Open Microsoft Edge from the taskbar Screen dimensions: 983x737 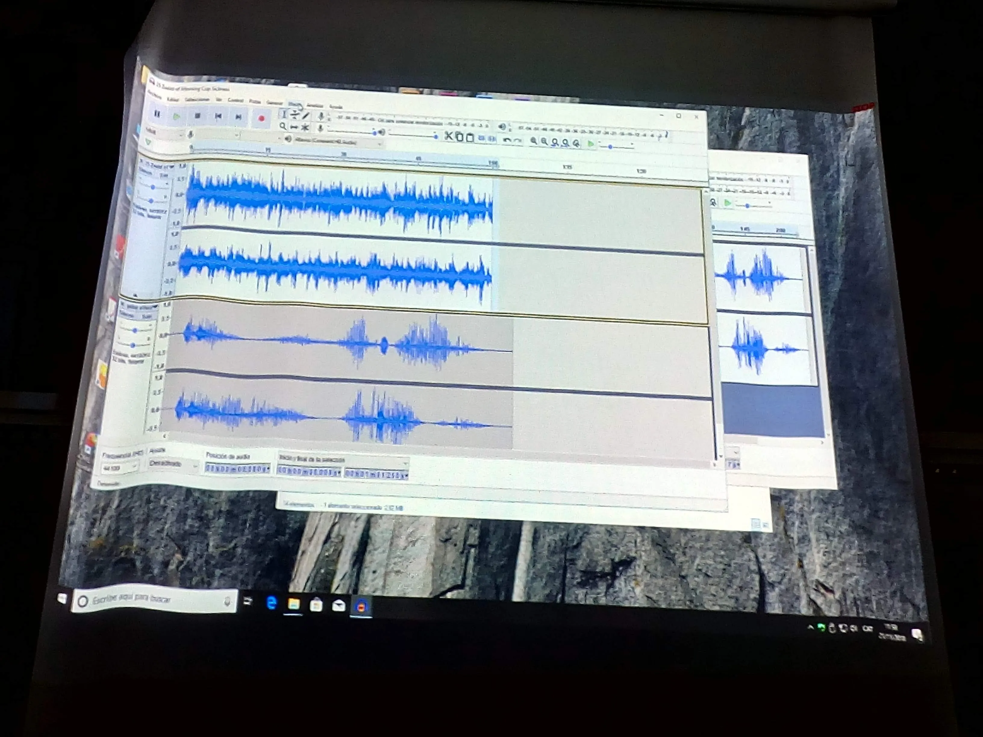pyautogui.click(x=272, y=603)
